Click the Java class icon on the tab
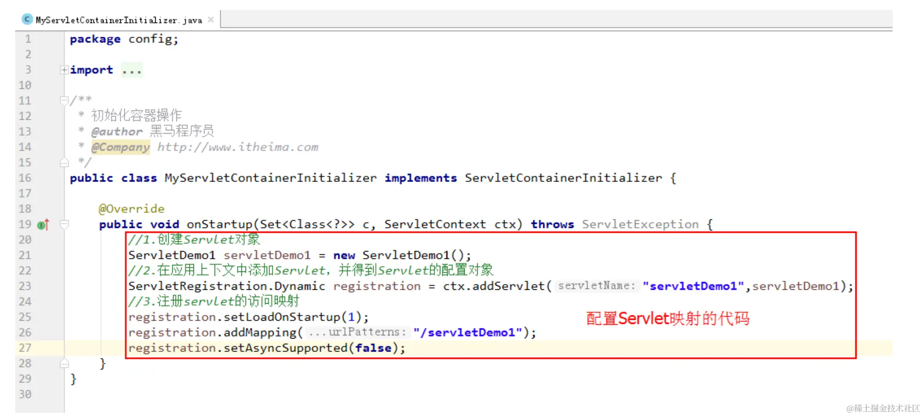This screenshot has width=923, height=416. 27,19
